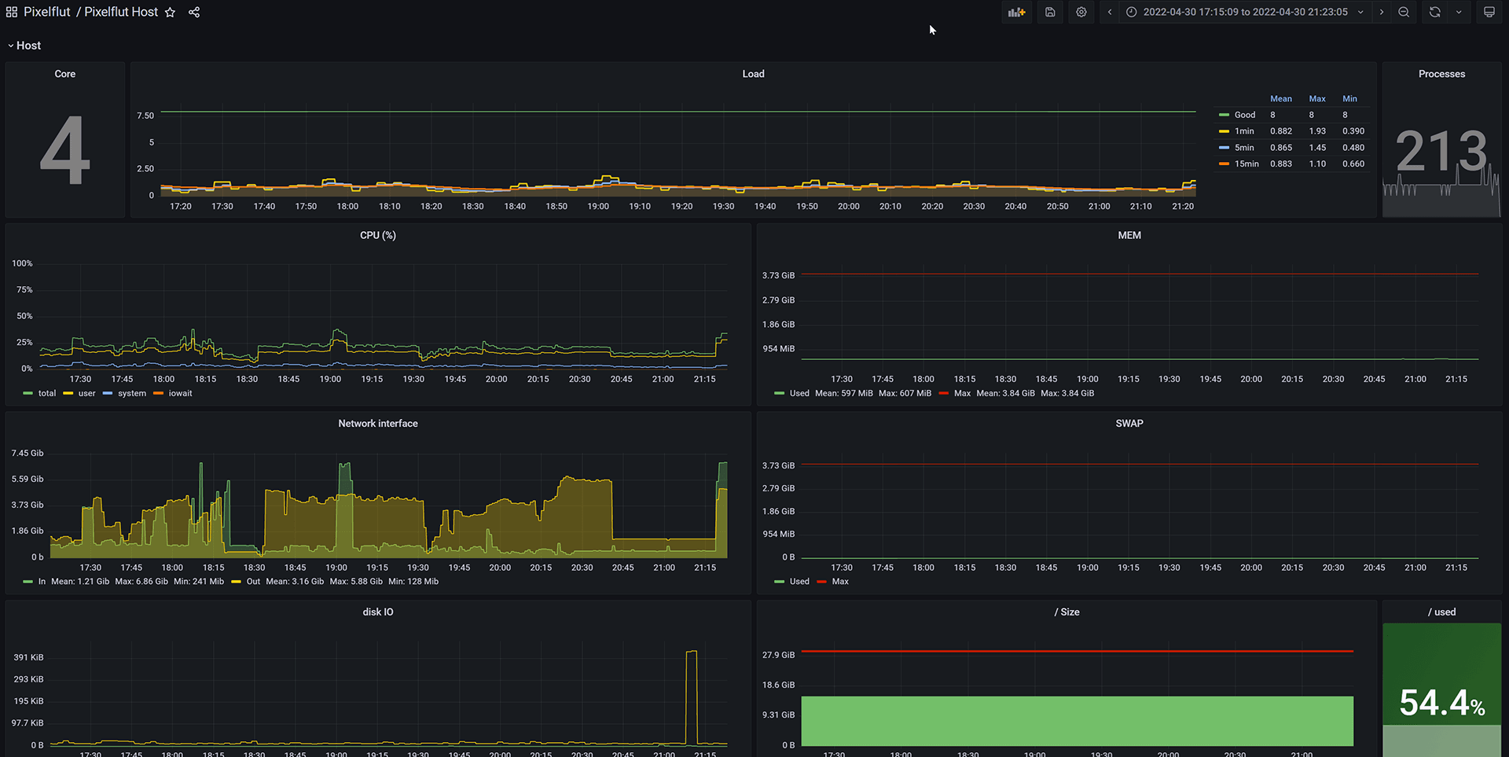The width and height of the screenshot is (1509, 757).
Task: Open the dashboards grid menu icon
Action: pyautogui.click(x=11, y=13)
